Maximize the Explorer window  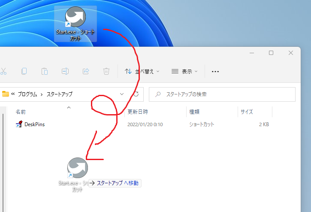[271, 53]
